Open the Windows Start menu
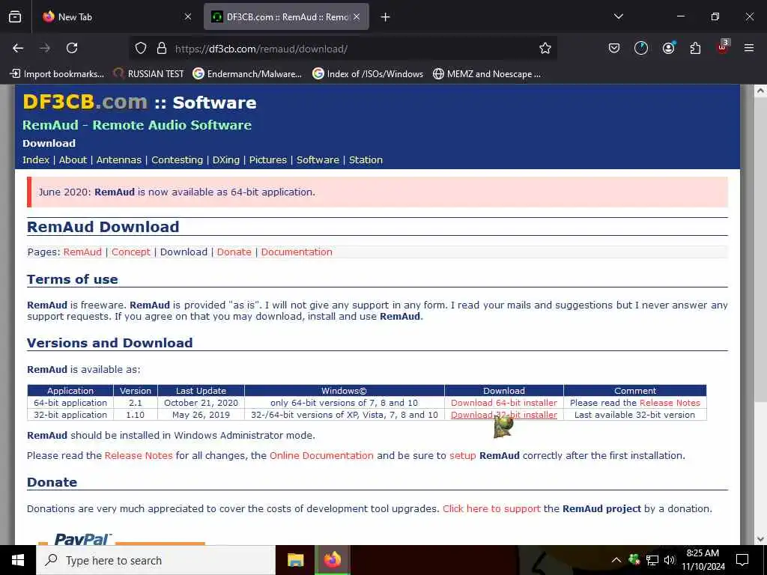Screen dimensions: 767x575 coord(18,560)
